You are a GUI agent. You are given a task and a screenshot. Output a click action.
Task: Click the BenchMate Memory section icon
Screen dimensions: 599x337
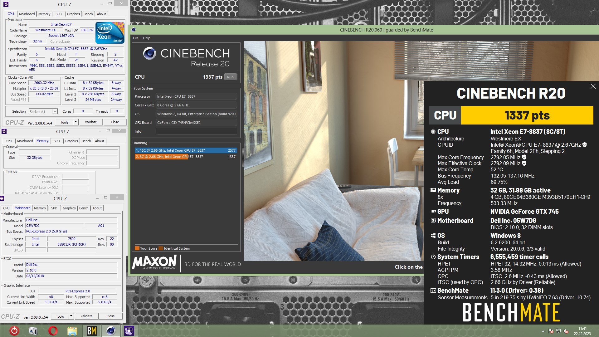tap(433, 190)
